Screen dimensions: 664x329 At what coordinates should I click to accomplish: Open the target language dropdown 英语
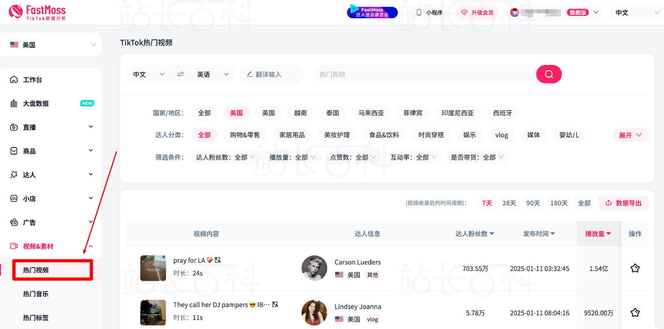214,74
